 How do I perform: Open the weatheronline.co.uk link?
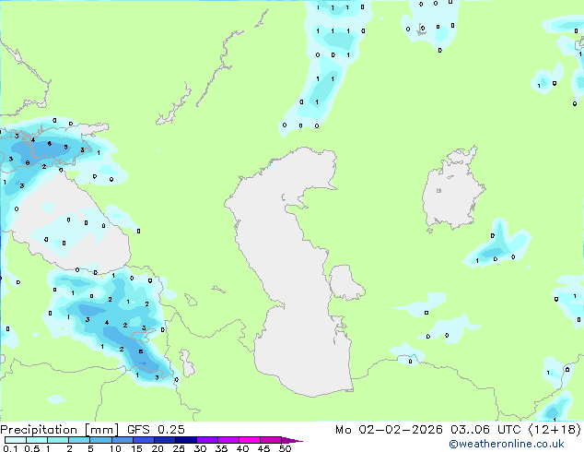507,444
